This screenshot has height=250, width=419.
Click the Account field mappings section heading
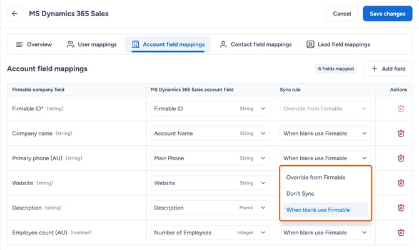point(48,69)
